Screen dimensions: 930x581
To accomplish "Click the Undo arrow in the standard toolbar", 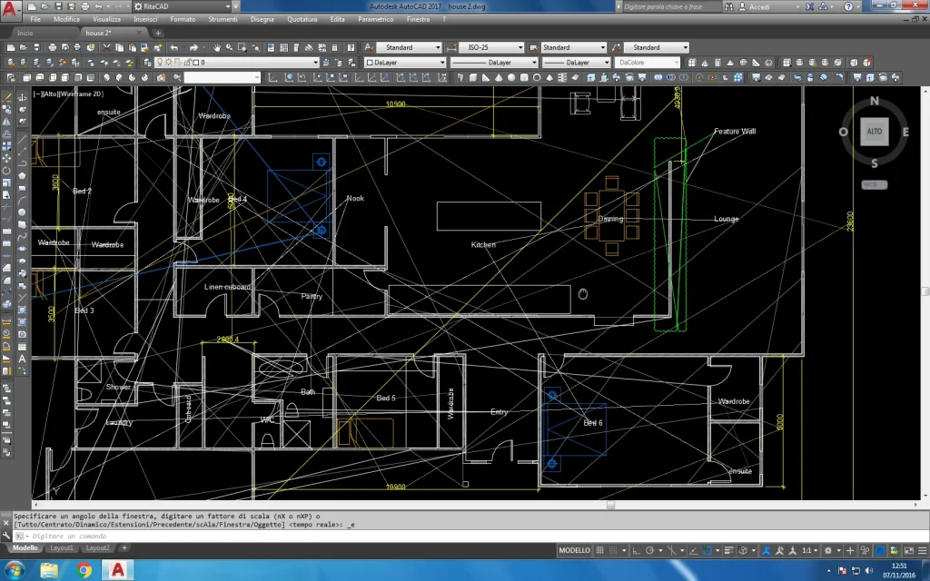I will (173, 47).
